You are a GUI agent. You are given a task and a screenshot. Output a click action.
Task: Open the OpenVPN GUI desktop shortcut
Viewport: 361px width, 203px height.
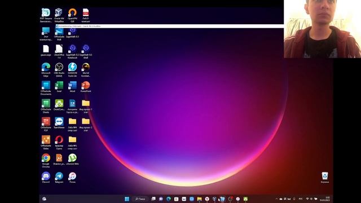(72, 15)
